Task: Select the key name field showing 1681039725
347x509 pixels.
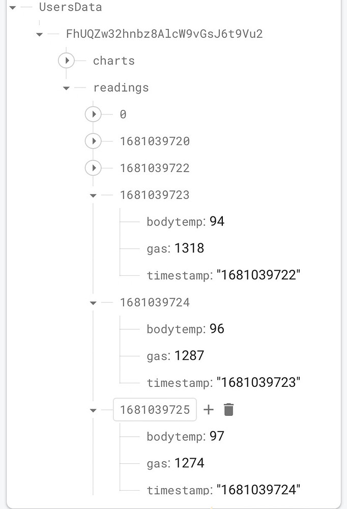Action: pos(155,409)
